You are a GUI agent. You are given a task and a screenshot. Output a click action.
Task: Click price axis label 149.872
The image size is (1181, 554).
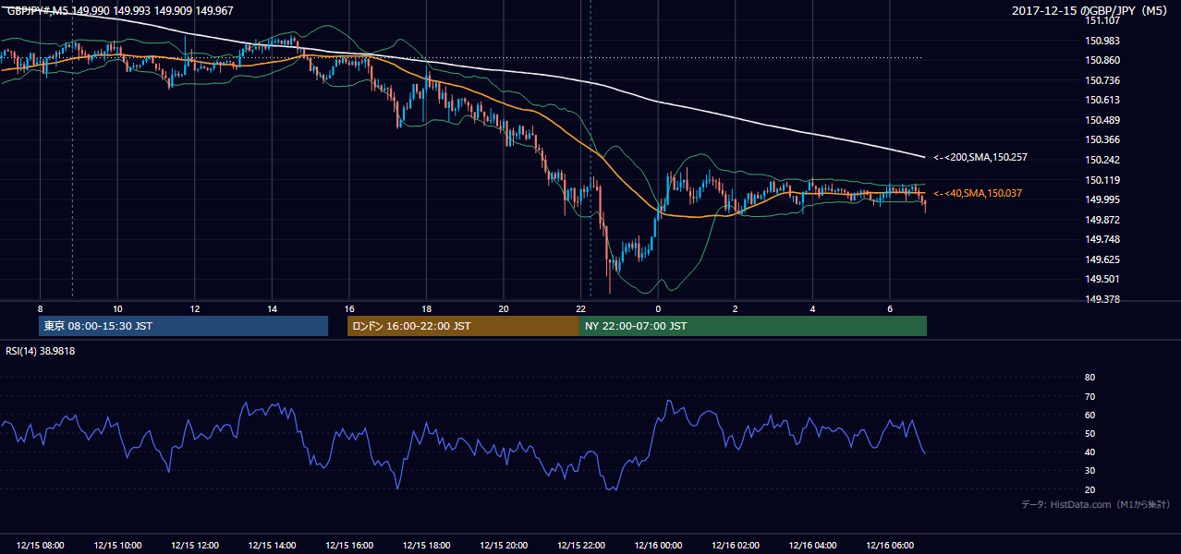coord(1102,220)
